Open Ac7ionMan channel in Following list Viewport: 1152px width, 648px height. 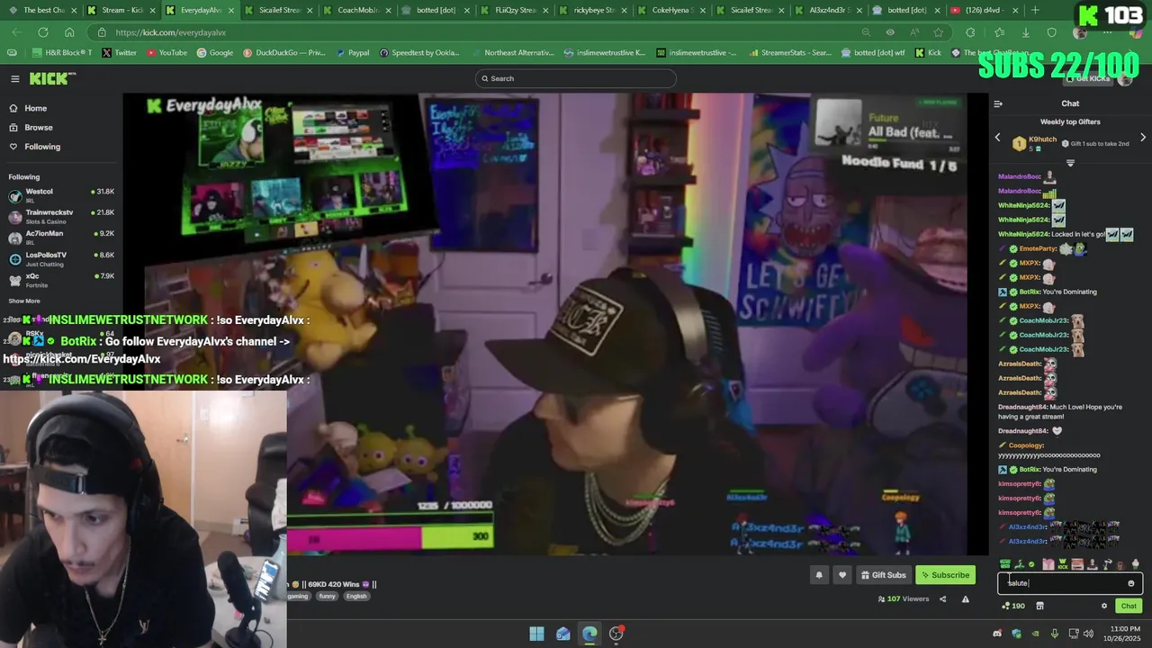(60, 238)
